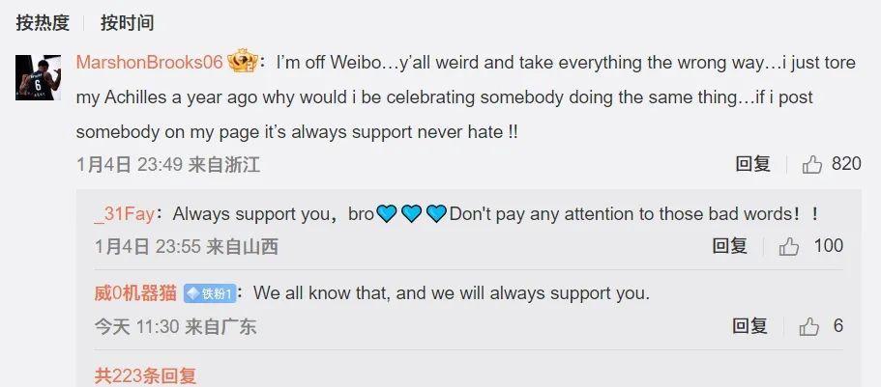881x387 pixels.
Task: Expand all replies via 共223条回复
Action: (x=145, y=375)
